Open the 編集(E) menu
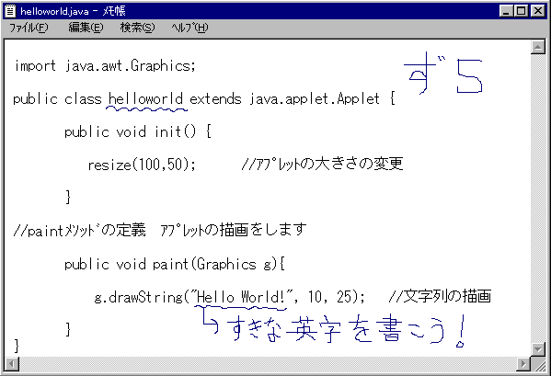 click(x=86, y=28)
